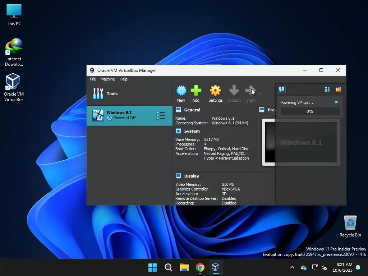Click the OneDrive cloud tray icon
The width and height of the screenshot is (368, 276).
click(303, 267)
